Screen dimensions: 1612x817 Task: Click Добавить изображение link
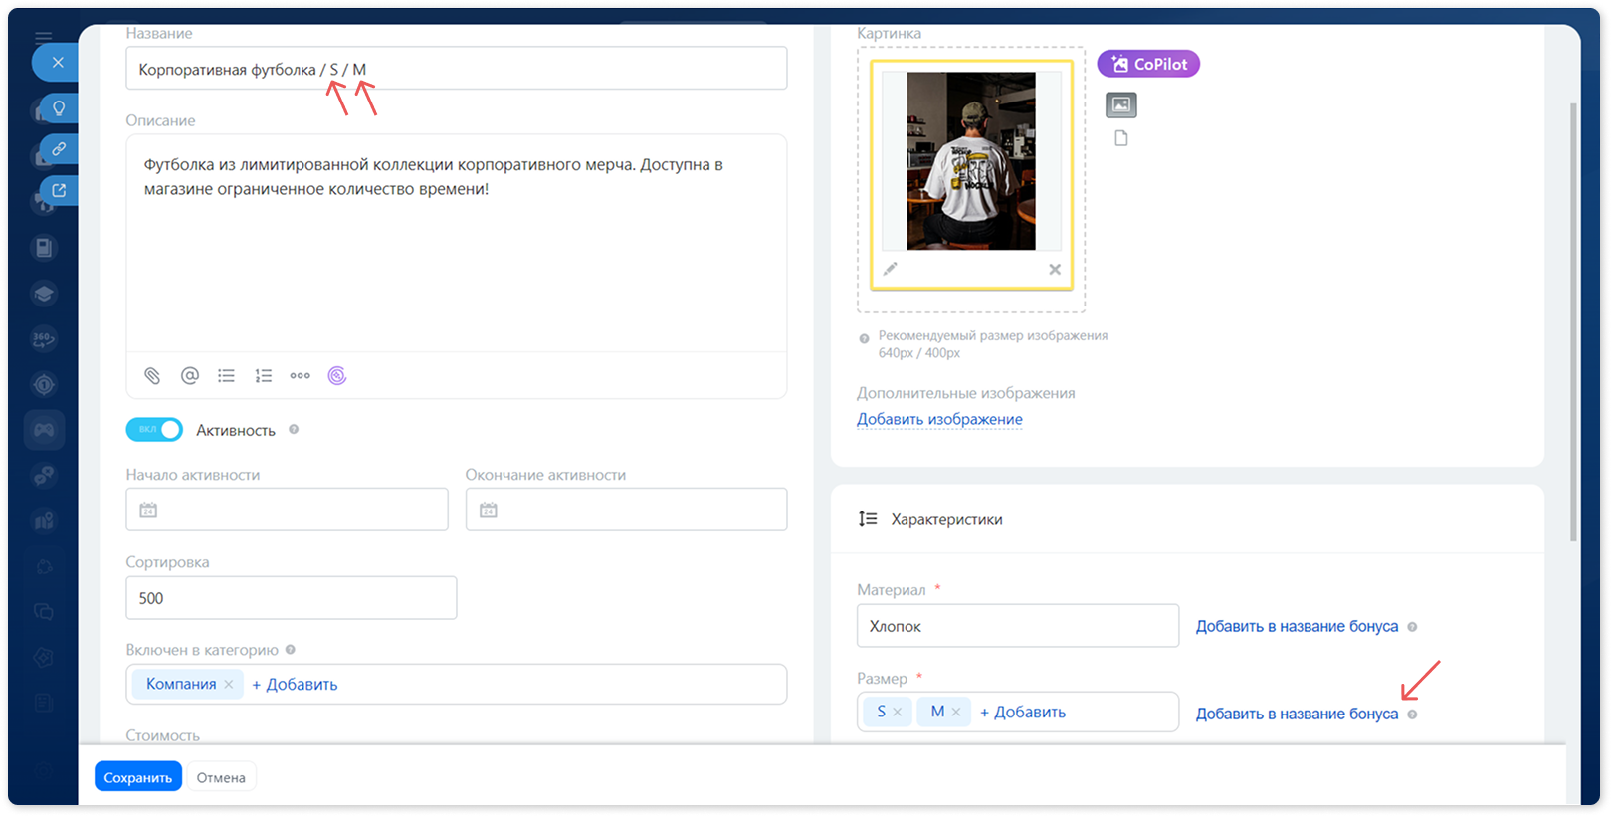pyautogui.click(x=940, y=420)
